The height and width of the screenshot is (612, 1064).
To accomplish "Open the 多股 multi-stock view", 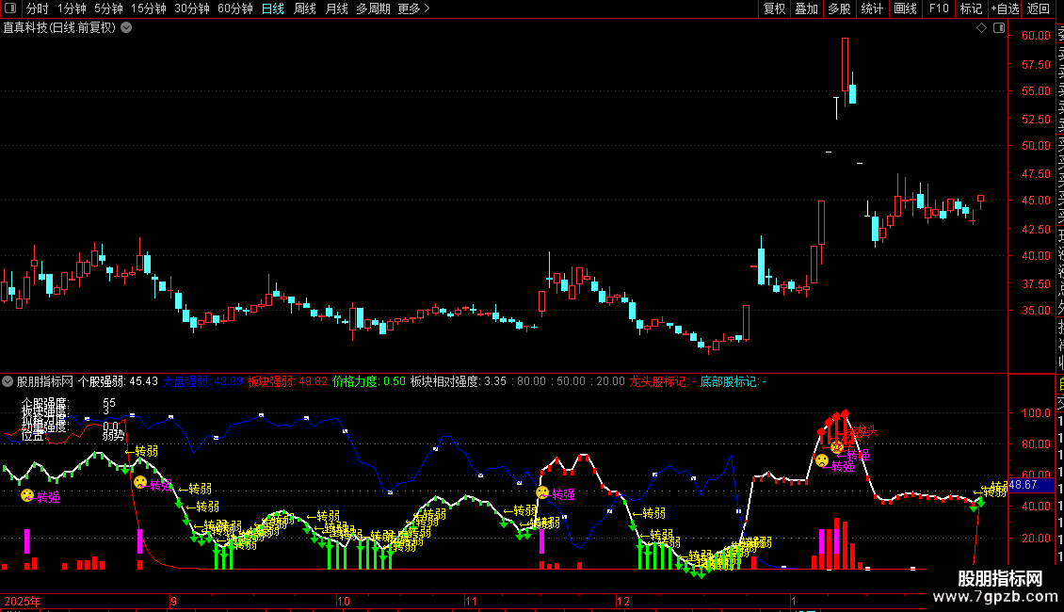I will 839,8.
